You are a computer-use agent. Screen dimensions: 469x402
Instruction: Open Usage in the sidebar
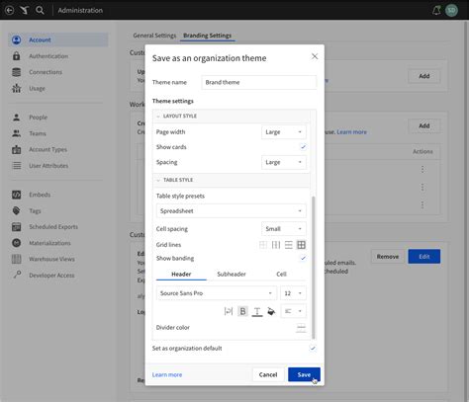37,88
